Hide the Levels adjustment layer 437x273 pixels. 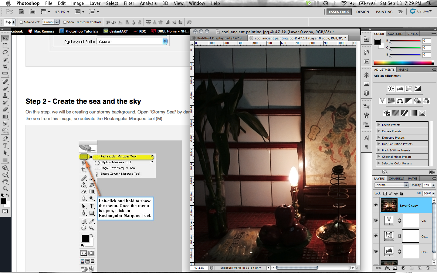(x=376, y=251)
